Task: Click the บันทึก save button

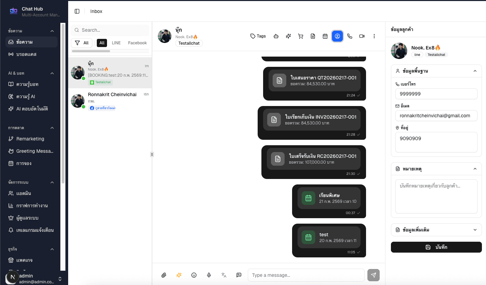Action: tap(436, 247)
